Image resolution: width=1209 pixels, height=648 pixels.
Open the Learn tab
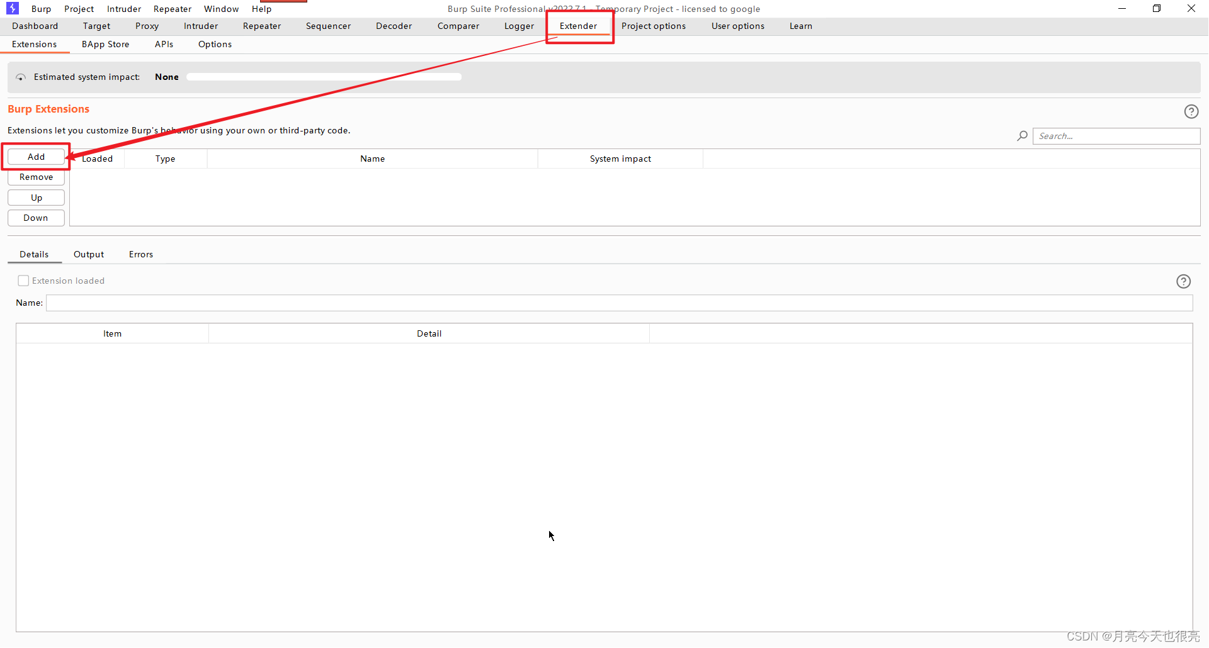pos(801,26)
